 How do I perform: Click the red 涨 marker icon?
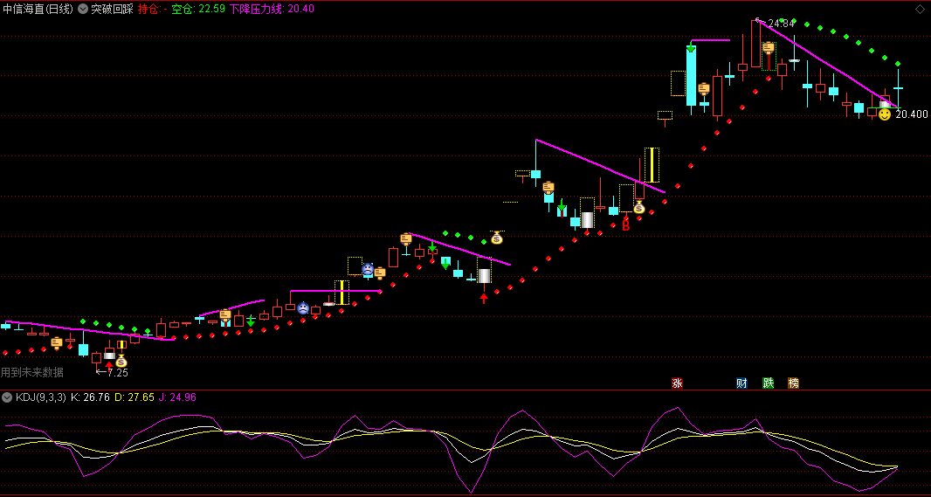677,383
